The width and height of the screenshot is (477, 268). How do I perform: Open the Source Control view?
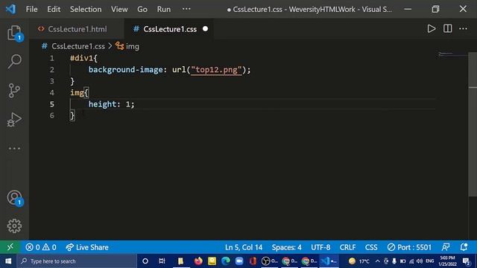pos(14,91)
